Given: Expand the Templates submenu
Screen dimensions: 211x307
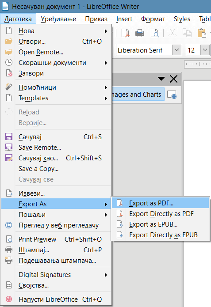Looking at the screenshot, I should (57, 98).
